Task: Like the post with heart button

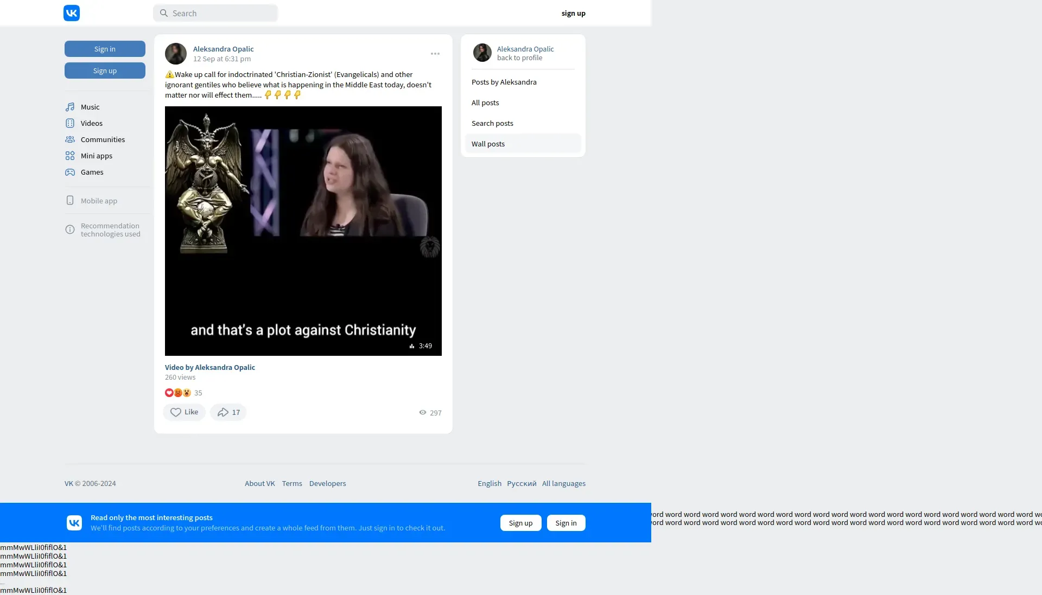Action: pyautogui.click(x=184, y=412)
